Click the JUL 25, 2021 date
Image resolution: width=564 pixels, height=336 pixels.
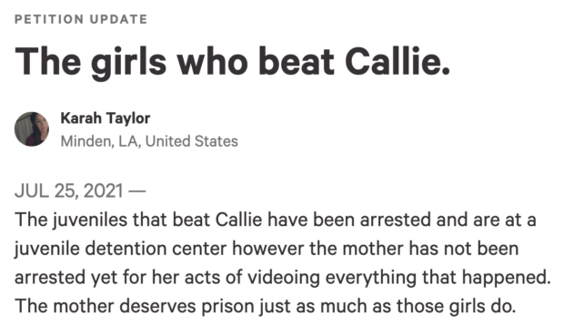click(69, 191)
